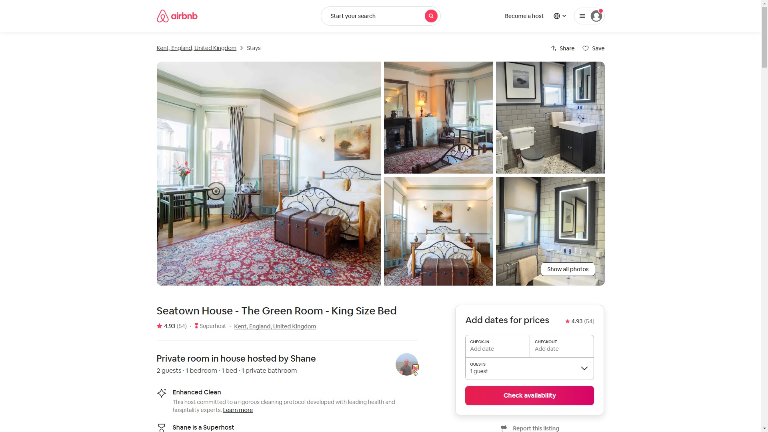Click the heart Save icon
Image resolution: width=768 pixels, height=432 pixels.
tap(585, 48)
